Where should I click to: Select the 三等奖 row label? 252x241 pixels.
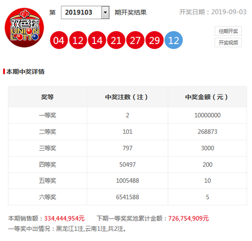(x=48, y=148)
